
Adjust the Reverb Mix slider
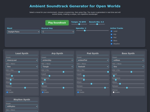(x=97, y=24)
